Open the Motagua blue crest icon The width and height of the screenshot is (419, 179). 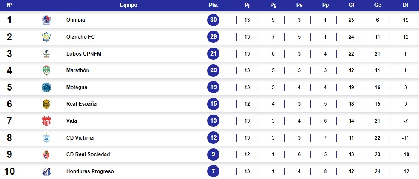pyautogui.click(x=46, y=87)
